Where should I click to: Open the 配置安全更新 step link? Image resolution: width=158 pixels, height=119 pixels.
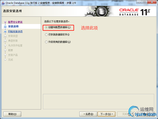(x=15, y=22)
